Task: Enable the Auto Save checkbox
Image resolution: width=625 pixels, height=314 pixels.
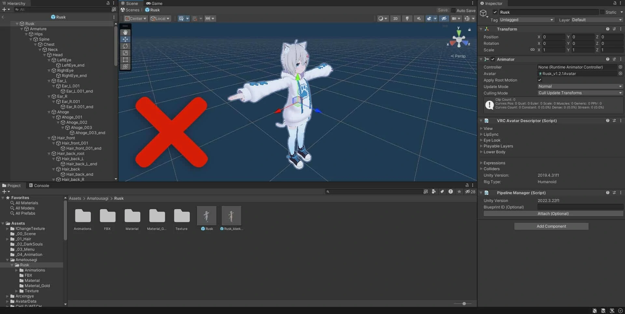Action: pos(453,10)
